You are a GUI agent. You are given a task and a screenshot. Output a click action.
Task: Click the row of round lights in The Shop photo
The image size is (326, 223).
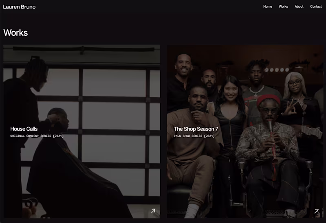(277, 70)
